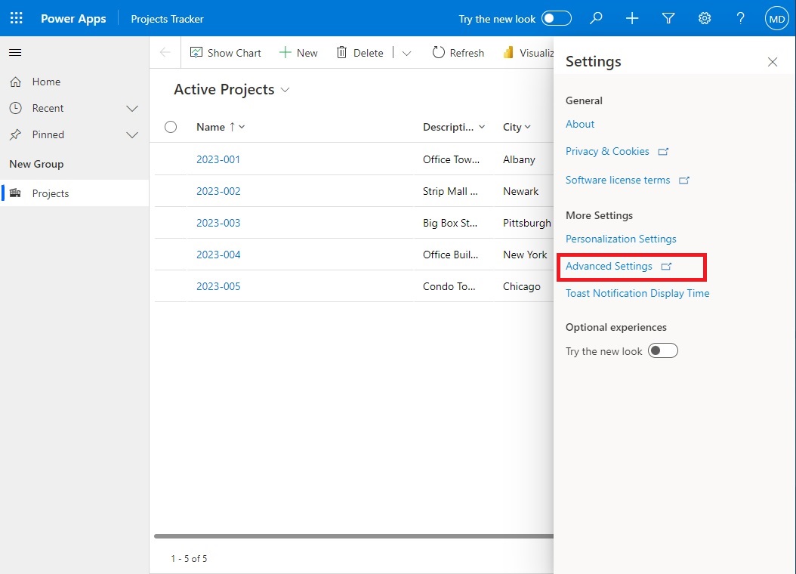Image resolution: width=796 pixels, height=574 pixels.
Task: Expand the Recent section in sidebar
Action: (132, 108)
